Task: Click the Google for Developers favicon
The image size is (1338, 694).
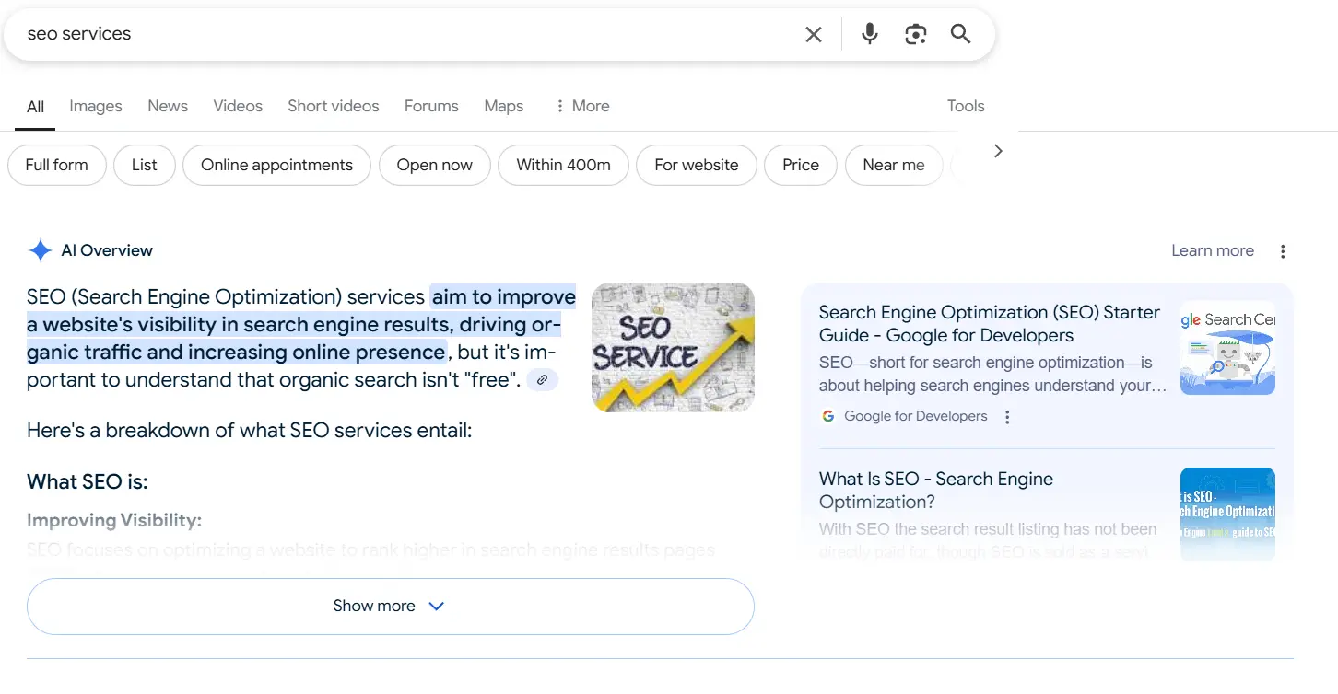Action: click(x=828, y=416)
